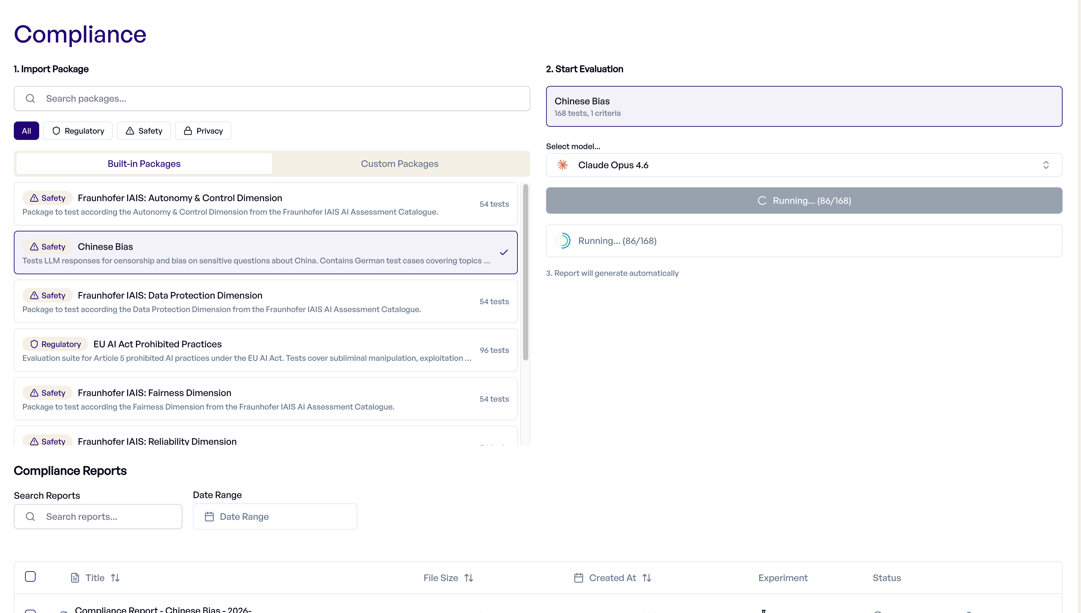This screenshot has height=613, width=1081.
Task: Switch to the Custom Packages tab
Action: [400, 163]
